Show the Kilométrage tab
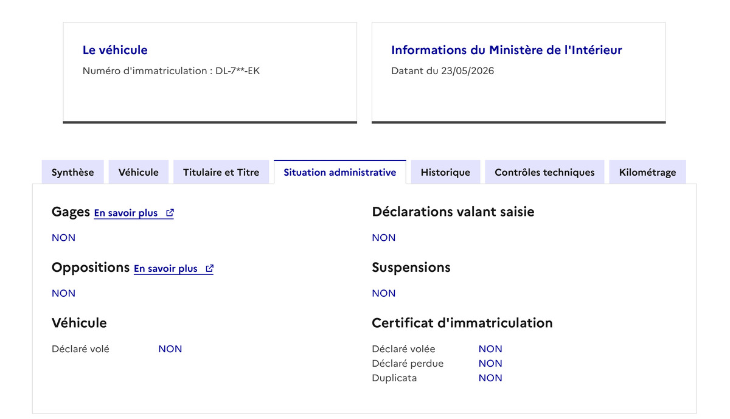 648,172
